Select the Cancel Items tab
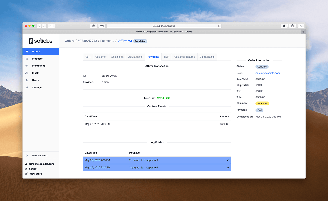The image size is (328, 201). pyautogui.click(x=207, y=57)
